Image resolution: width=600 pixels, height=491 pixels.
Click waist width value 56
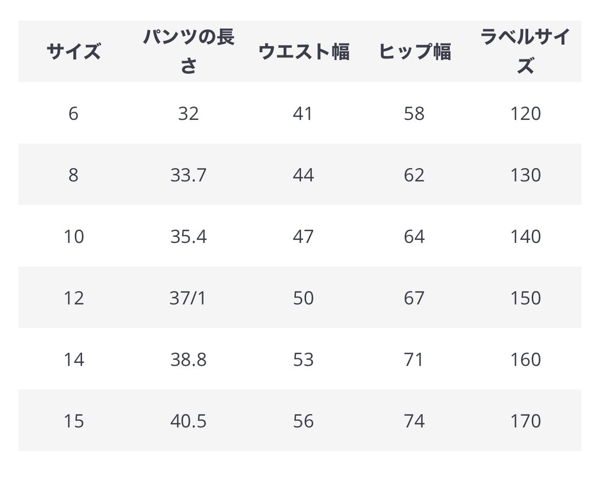point(304,421)
